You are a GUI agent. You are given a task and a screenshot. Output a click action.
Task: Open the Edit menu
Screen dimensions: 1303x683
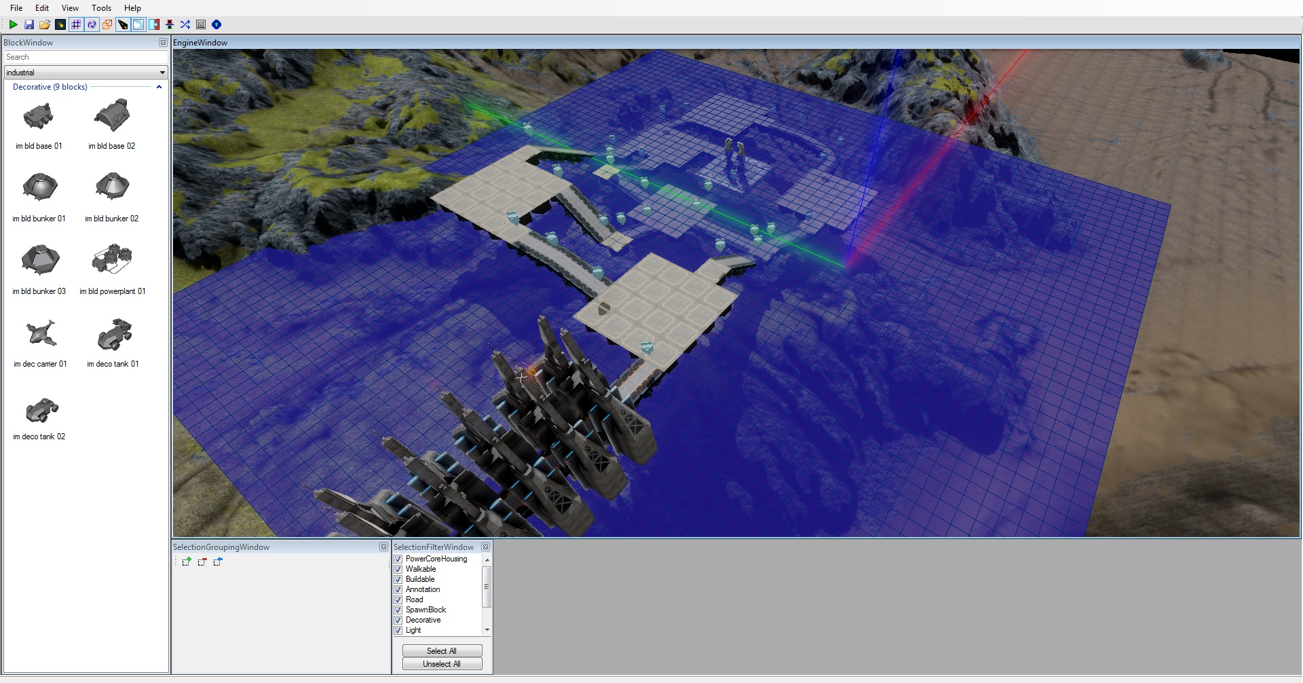click(42, 8)
